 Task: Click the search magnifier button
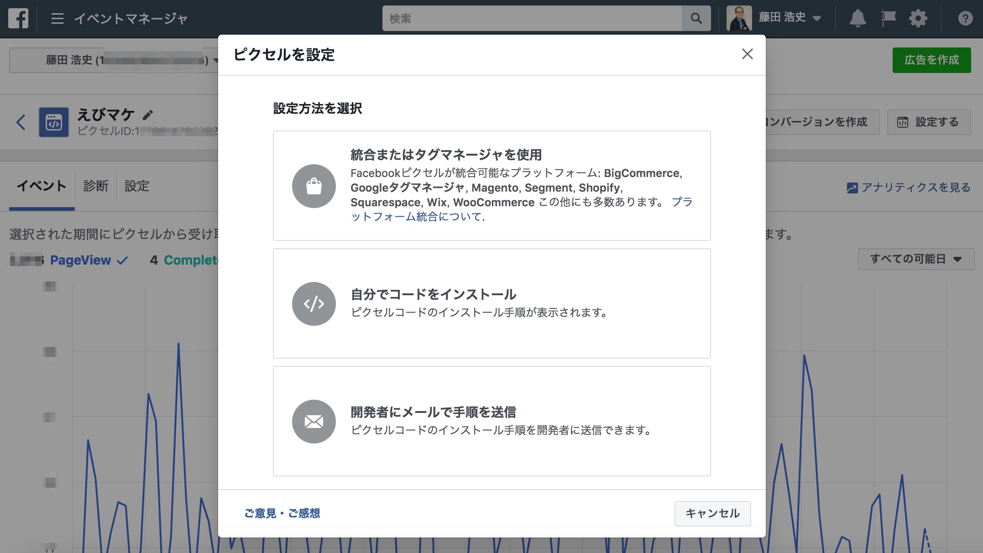click(x=696, y=18)
